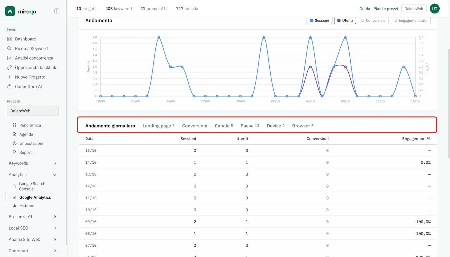450x257 pixels.
Task: Toggle the Utenti chart series
Action: pyautogui.click(x=345, y=20)
